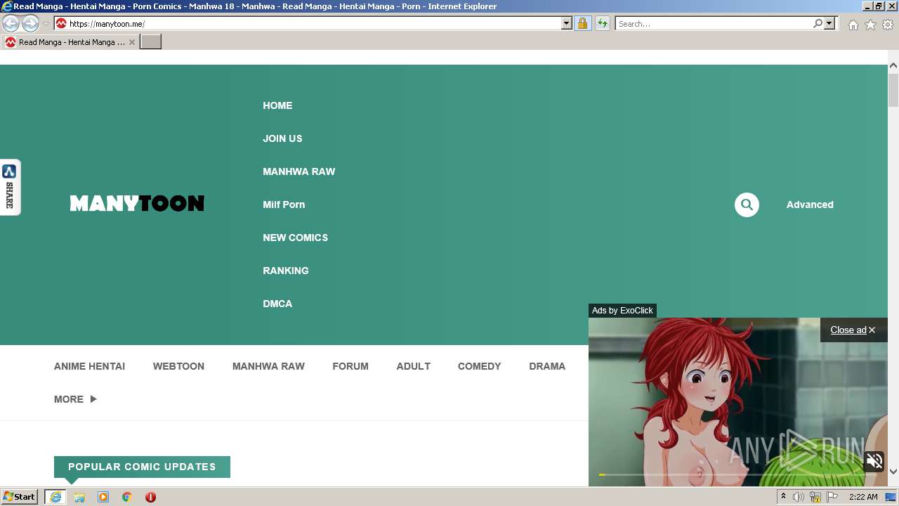The width and height of the screenshot is (899, 506).
Task: Open the FORUM link
Action: click(350, 366)
